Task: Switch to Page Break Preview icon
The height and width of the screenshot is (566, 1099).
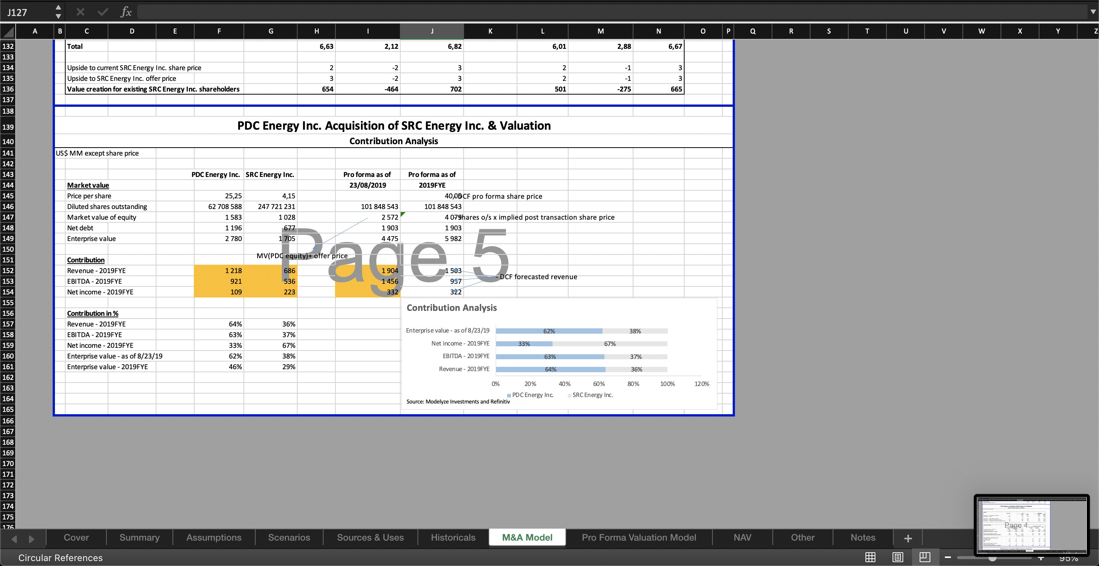Action: [x=925, y=557]
